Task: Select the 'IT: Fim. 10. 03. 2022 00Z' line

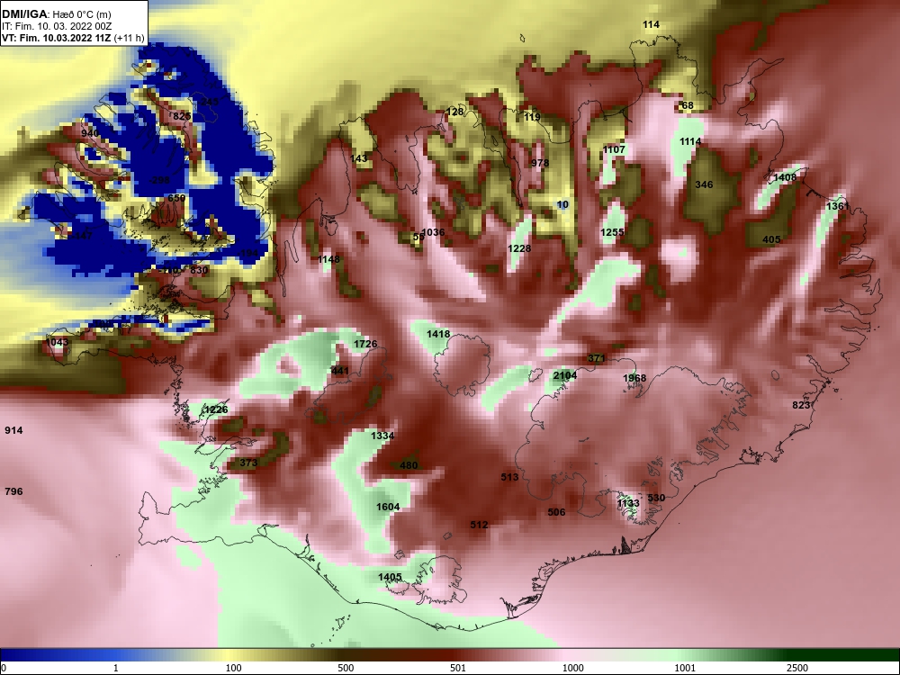Action: (56, 26)
